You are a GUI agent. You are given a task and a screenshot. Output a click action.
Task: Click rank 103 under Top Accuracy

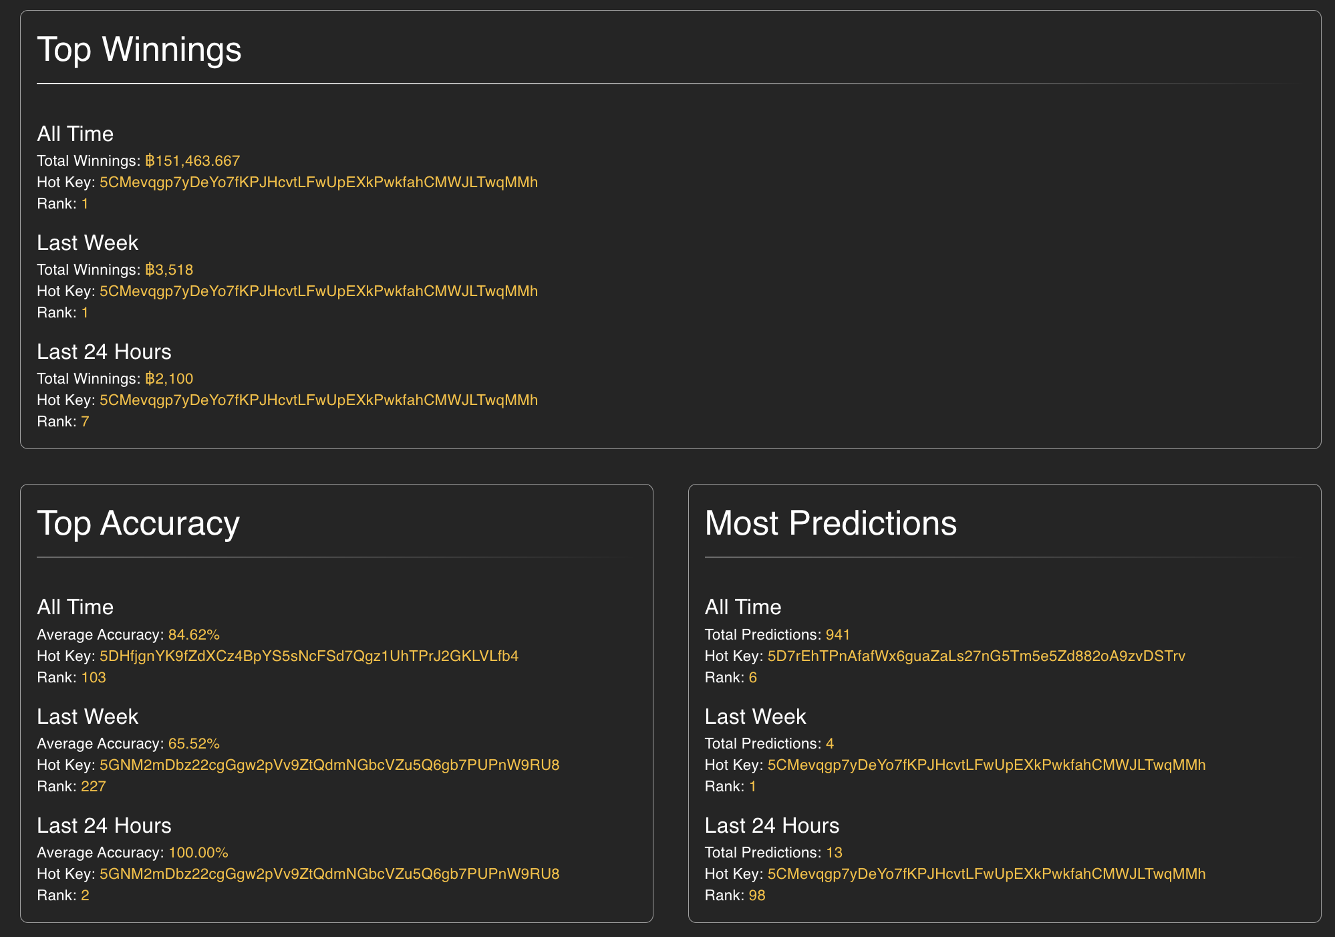coord(94,678)
